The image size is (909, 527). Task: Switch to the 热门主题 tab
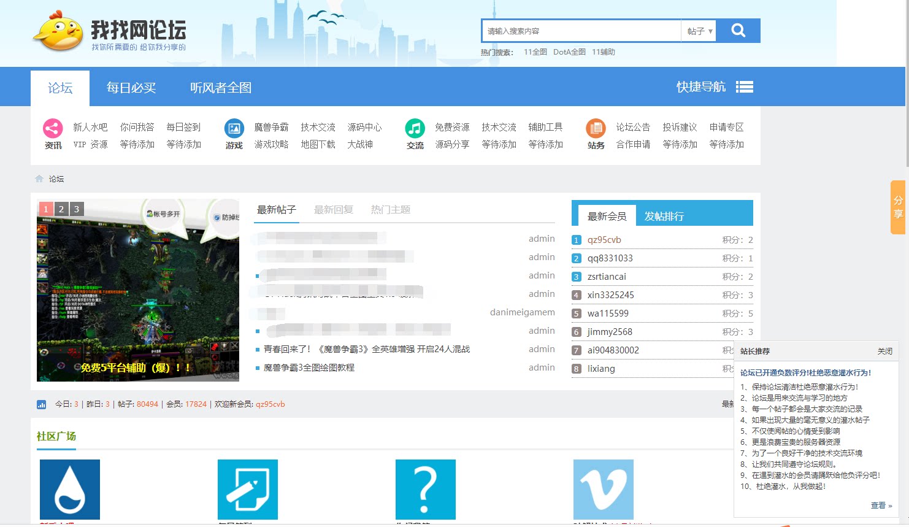[x=391, y=210]
